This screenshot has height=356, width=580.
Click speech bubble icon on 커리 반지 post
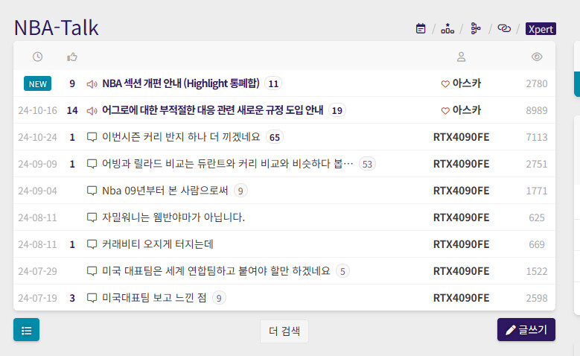(x=92, y=137)
